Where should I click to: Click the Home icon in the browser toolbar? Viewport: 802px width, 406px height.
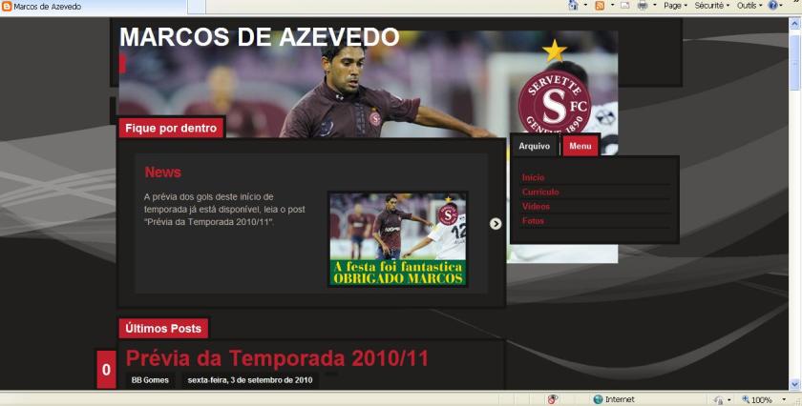click(x=573, y=6)
